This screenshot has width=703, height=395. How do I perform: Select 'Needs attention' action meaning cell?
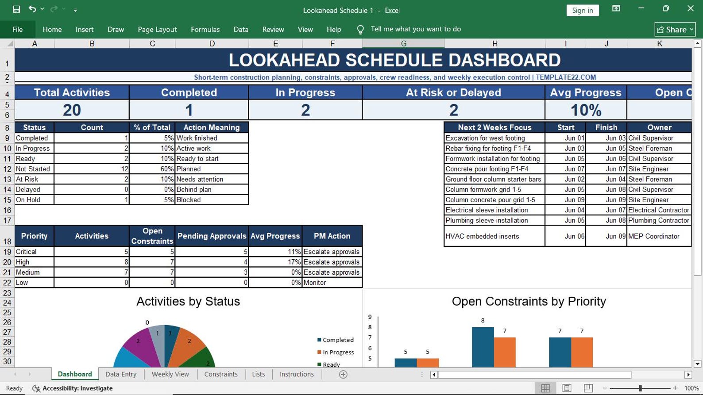pos(212,179)
